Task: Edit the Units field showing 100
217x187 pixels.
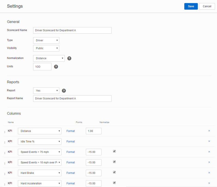Action: (42, 67)
